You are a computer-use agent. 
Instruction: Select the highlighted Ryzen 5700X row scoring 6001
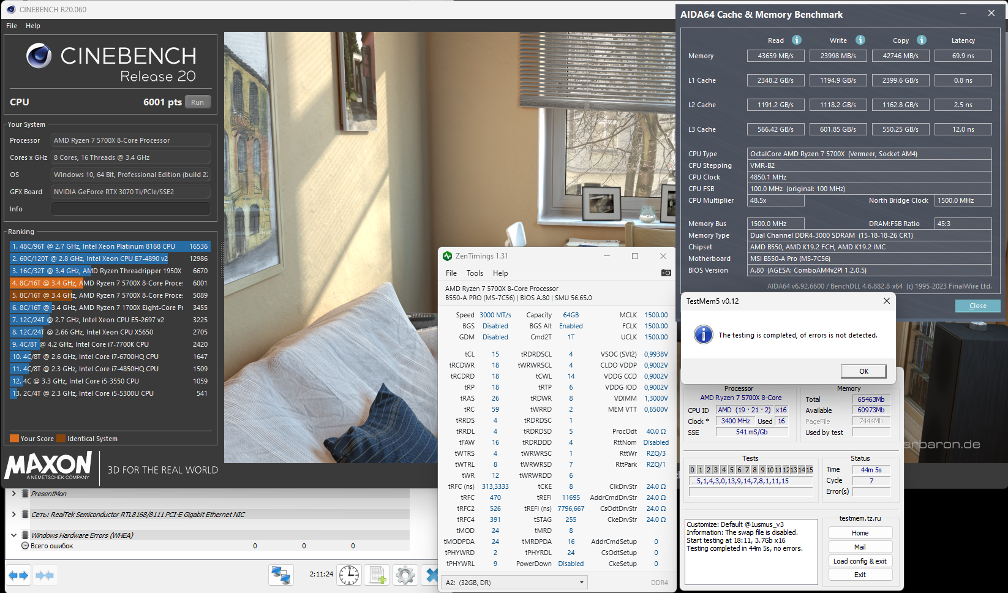click(x=110, y=283)
